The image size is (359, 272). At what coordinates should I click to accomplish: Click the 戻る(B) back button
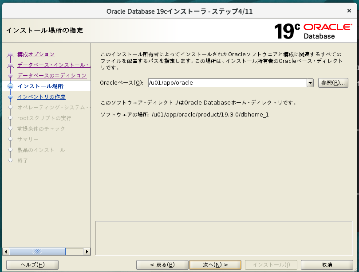[x=162, y=264]
